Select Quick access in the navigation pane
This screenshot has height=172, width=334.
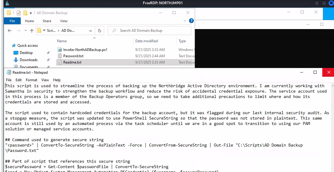[x=28, y=46]
